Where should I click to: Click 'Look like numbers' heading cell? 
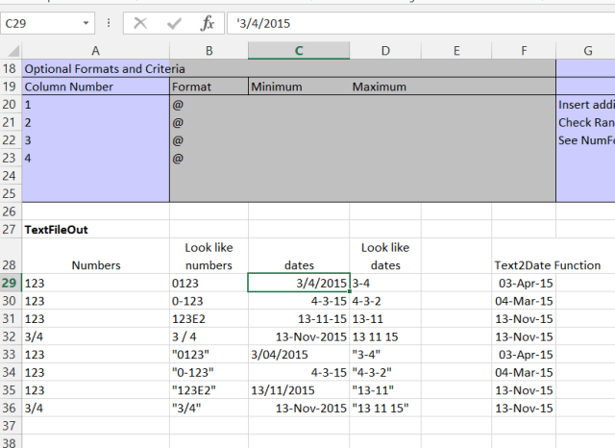click(x=209, y=256)
